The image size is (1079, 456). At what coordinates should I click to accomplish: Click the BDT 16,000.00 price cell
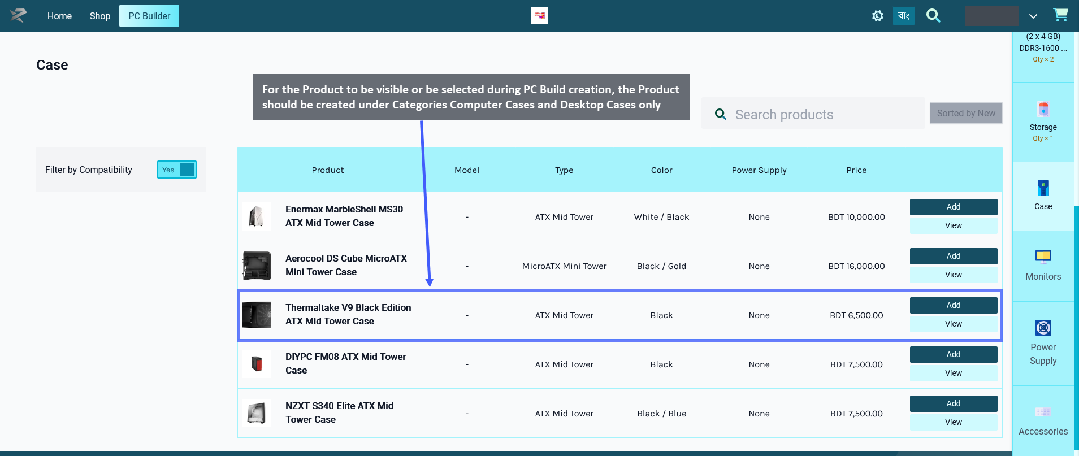[856, 266]
